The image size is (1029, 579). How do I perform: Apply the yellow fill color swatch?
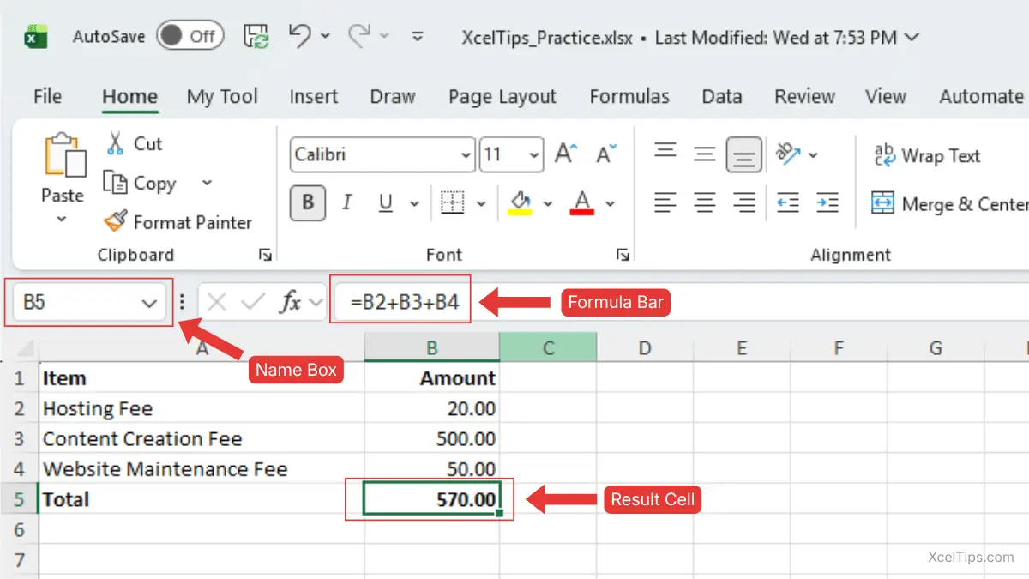tap(521, 203)
